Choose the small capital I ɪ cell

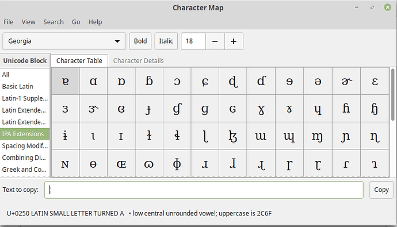tap(121, 136)
